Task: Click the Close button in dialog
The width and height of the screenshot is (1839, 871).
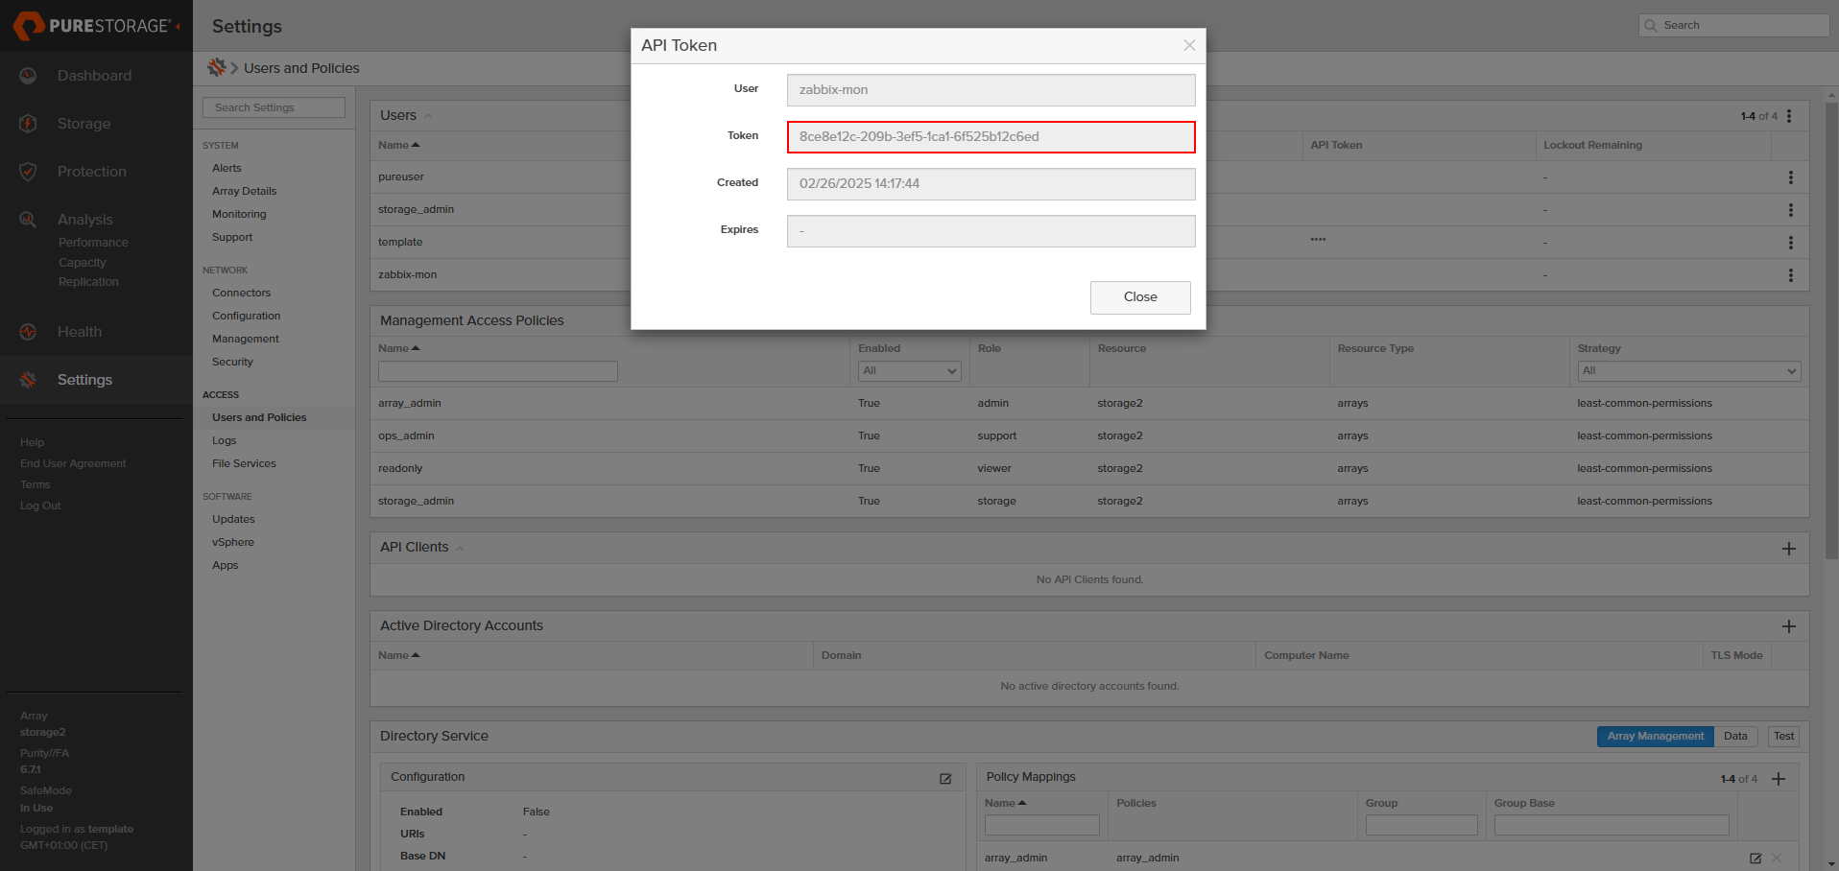Action: coord(1140,297)
